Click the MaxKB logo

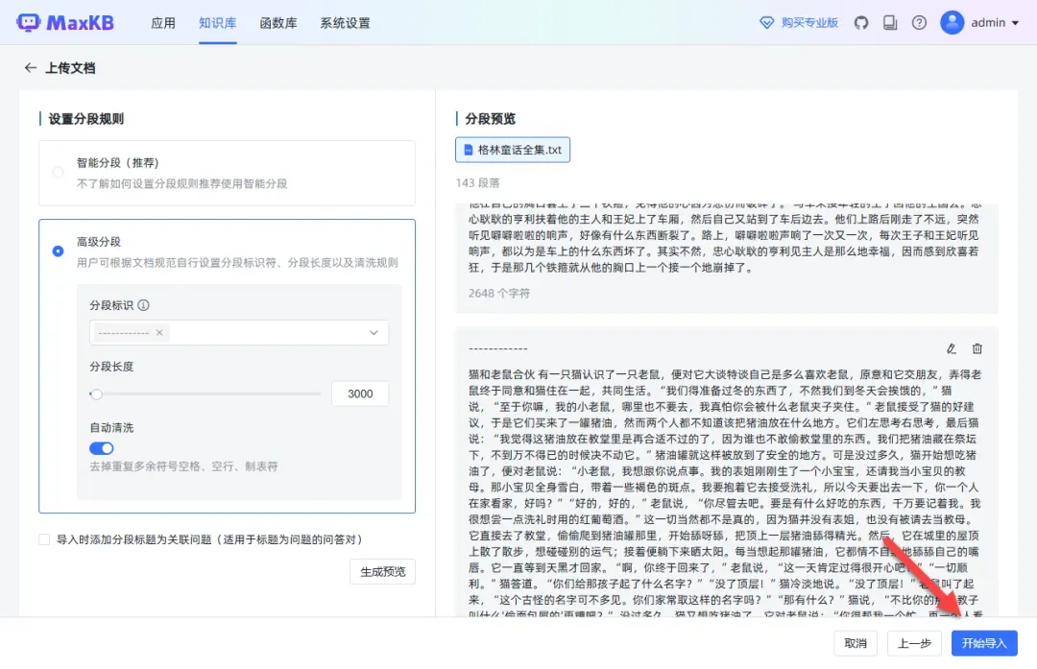pos(65,22)
